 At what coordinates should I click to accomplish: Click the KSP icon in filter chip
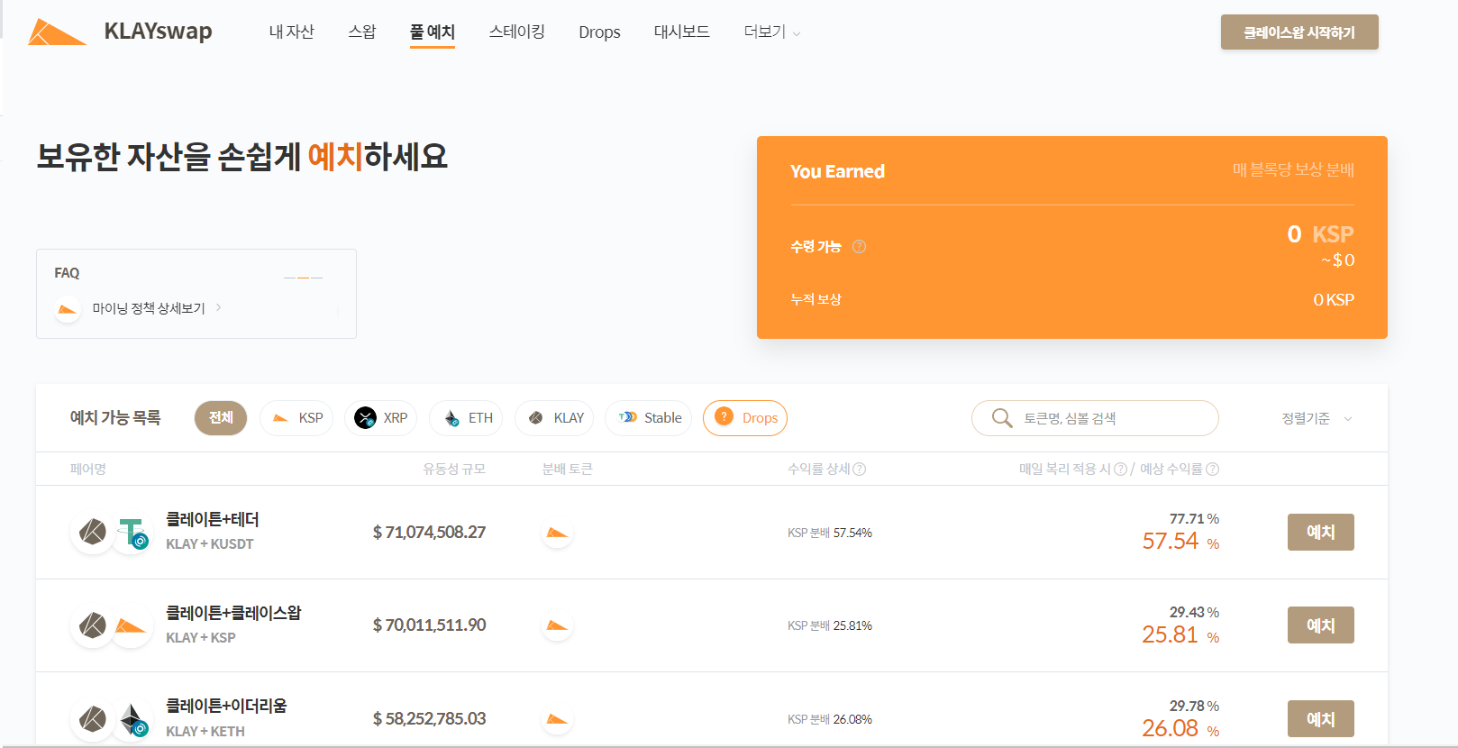click(x=280, y=418)
